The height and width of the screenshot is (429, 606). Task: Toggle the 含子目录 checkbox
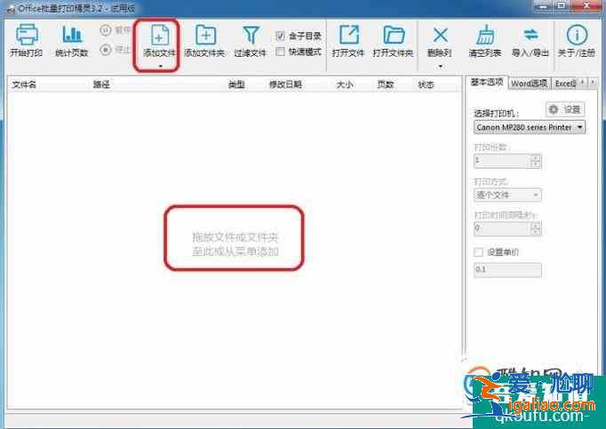[280, 36]
